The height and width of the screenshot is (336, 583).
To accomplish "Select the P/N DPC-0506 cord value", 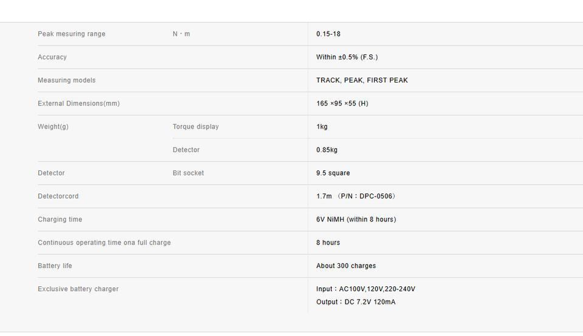I will click(x=356, y=197).
